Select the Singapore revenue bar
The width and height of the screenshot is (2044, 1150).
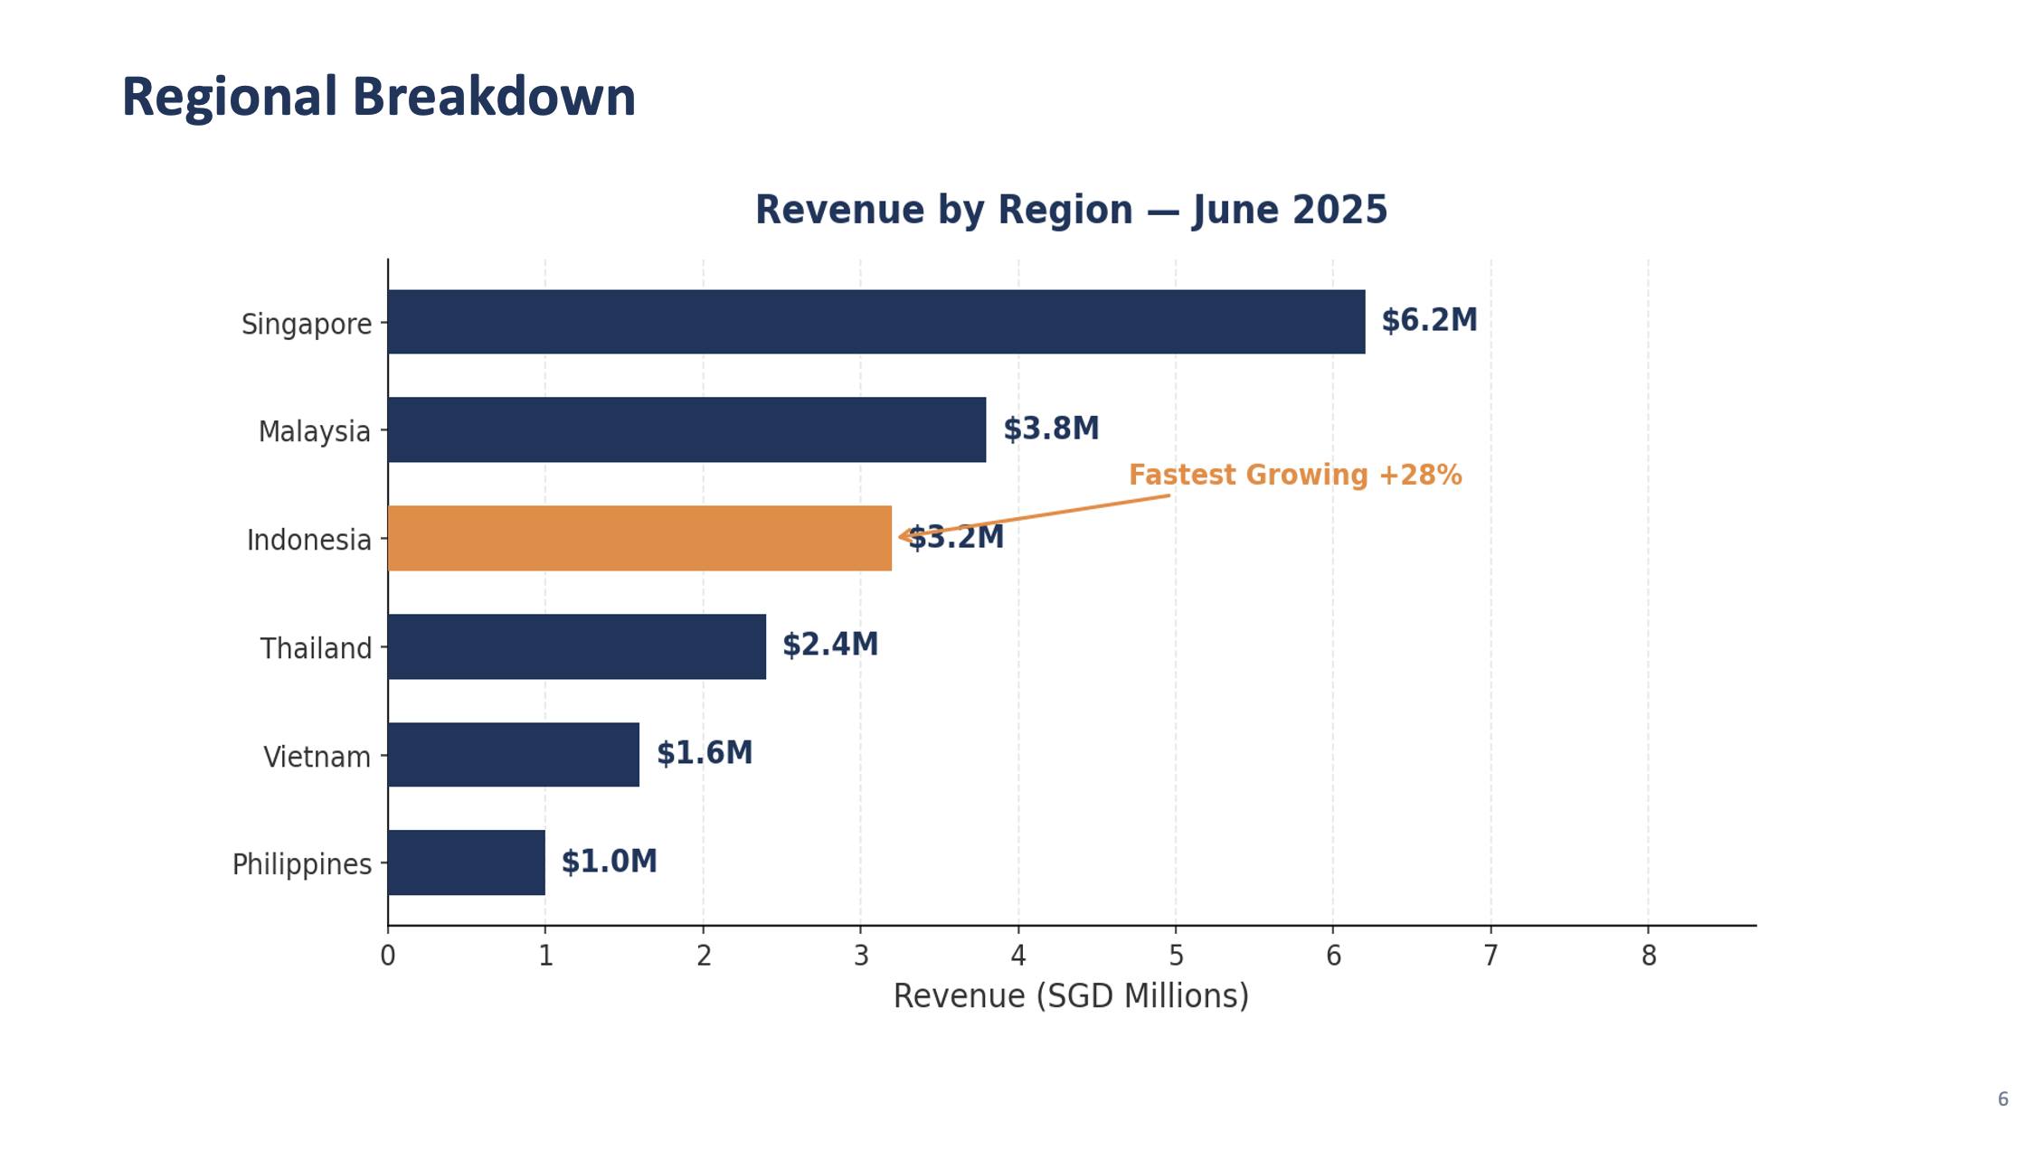click(x=877, y=324)
